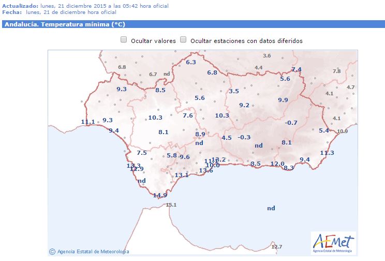
Task: Click the 9.9 temperature station value
Action: point(283,100)
